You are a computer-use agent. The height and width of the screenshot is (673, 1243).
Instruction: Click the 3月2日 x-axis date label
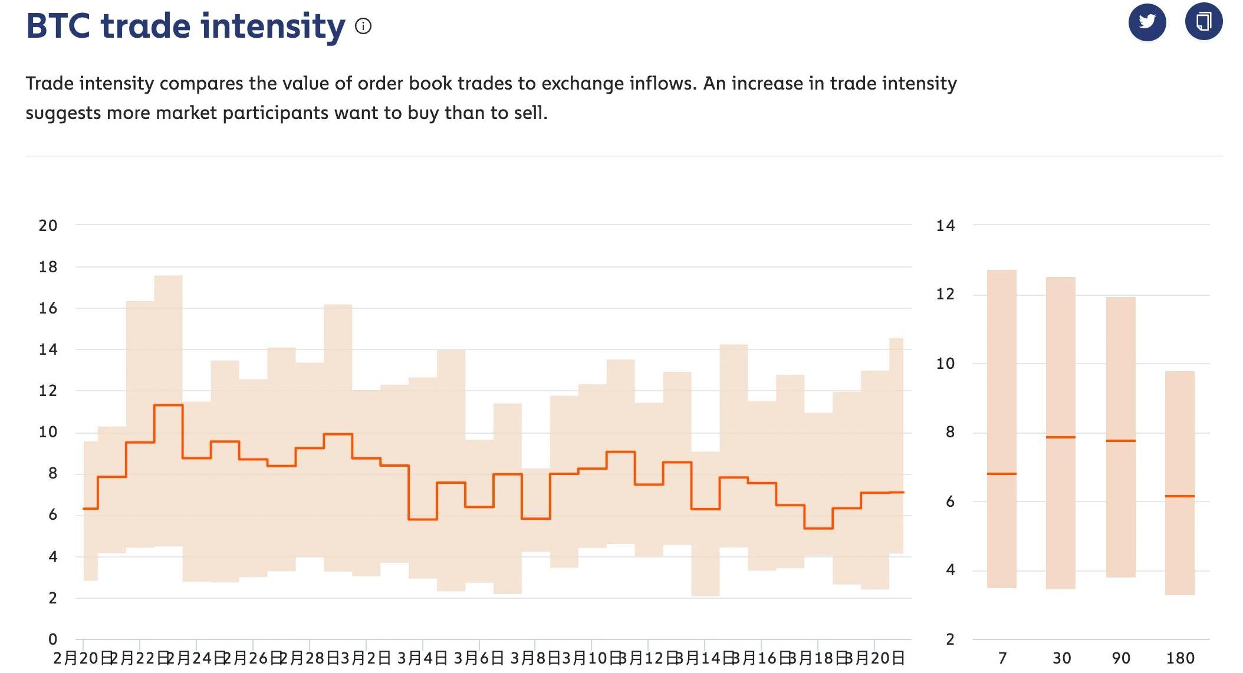(x=366, y=658)
